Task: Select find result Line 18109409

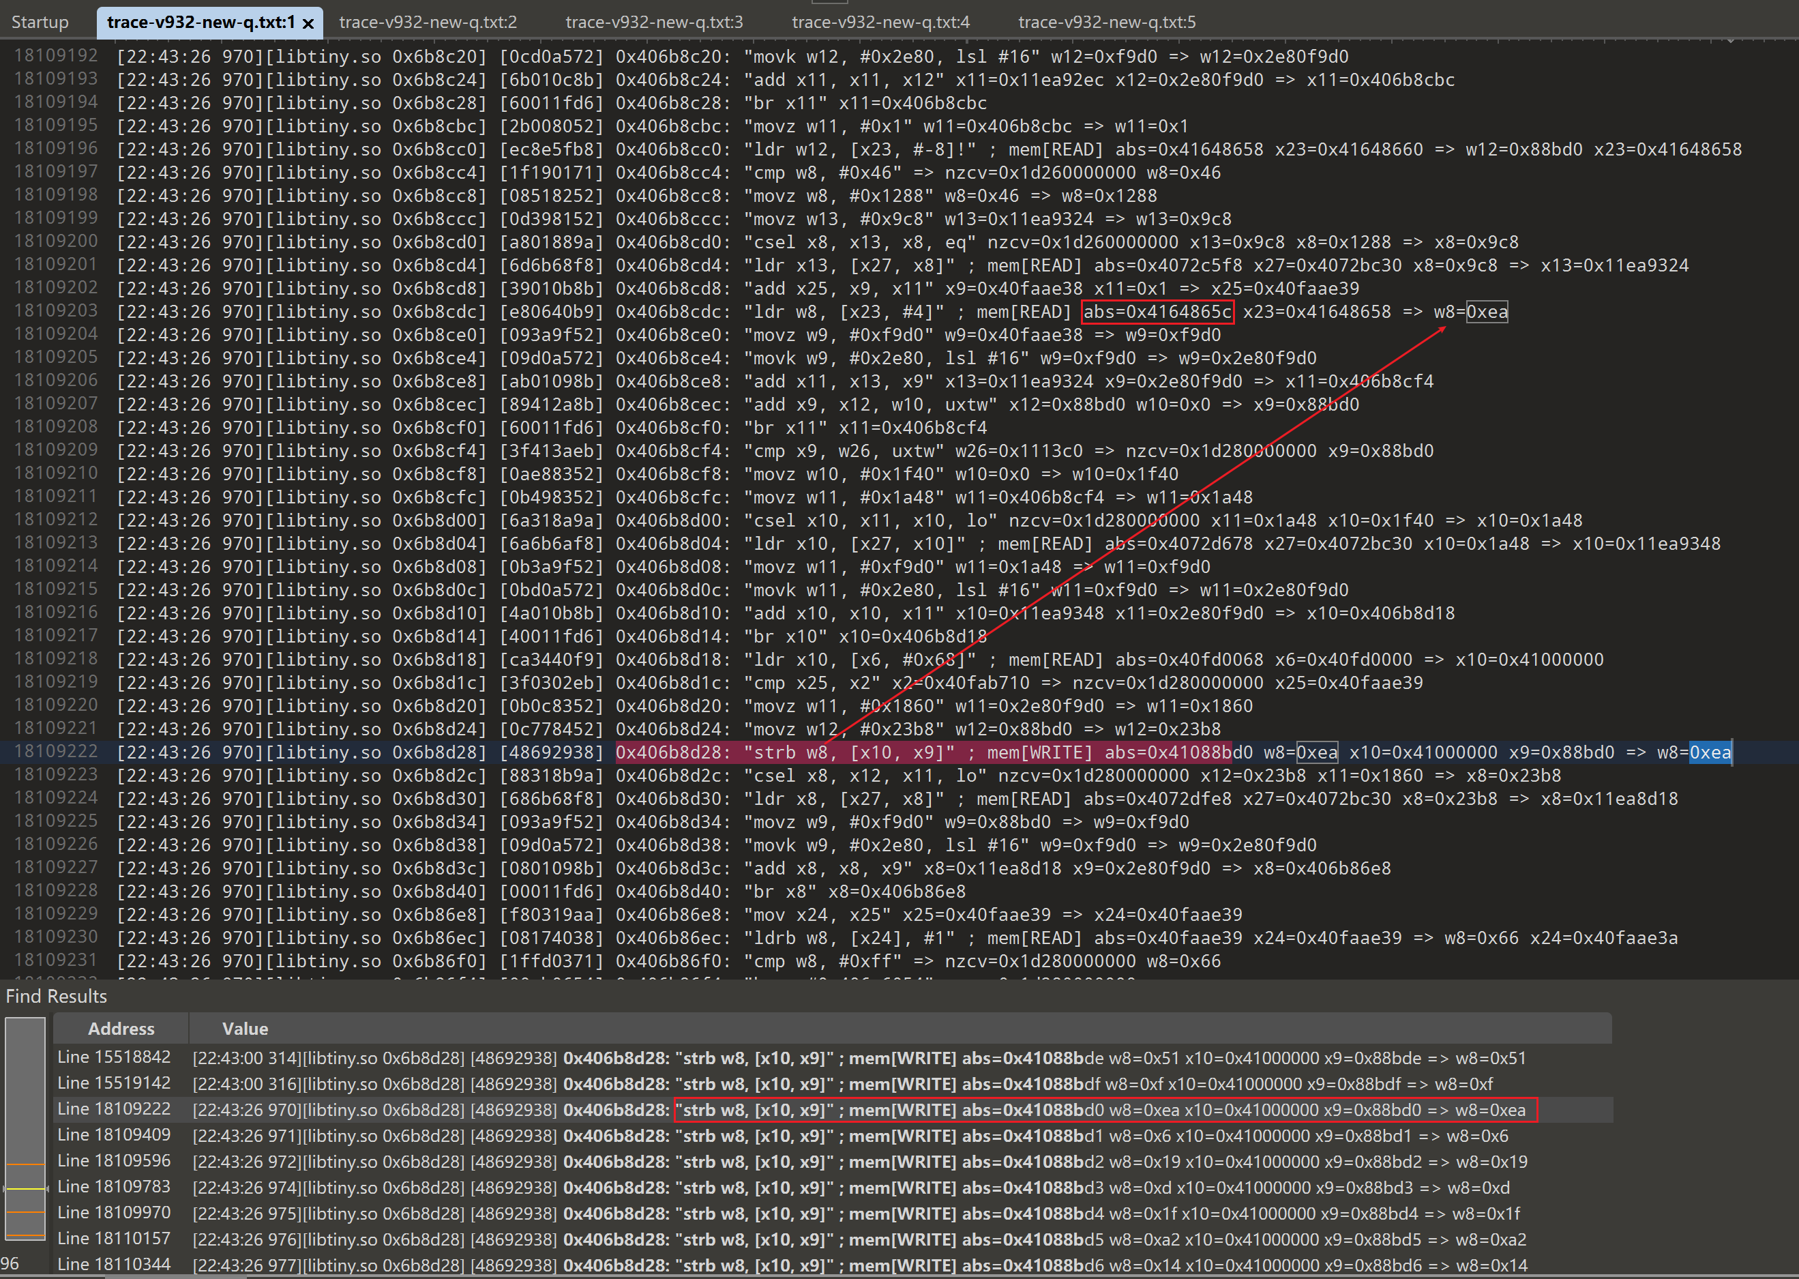Action: 833,1136
